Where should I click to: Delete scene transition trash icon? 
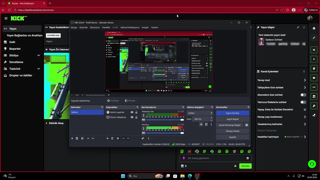click(x=206, y=124)
